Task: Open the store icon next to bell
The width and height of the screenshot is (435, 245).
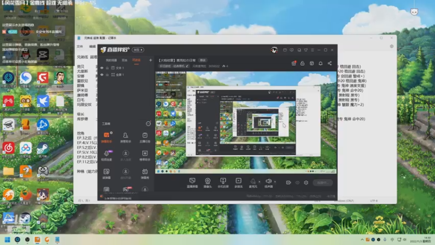Action: [x=312, y=63]
